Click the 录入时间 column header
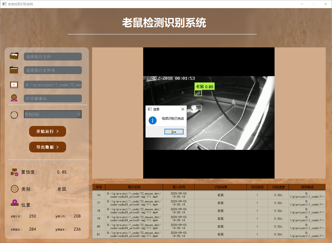The width and height of the screenshot is (332, 243). tap(179, 187)
